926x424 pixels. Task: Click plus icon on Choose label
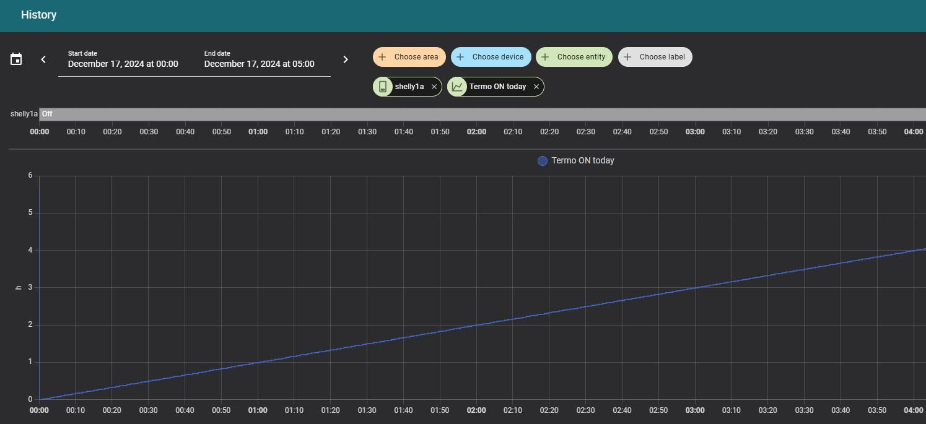627,57
